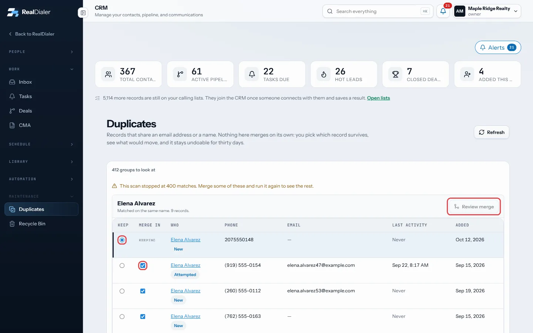The height and width of the screenshot is (333, 533).
Task: Click the warning triangle icon by scan message
Action: [x=114, y=186]
